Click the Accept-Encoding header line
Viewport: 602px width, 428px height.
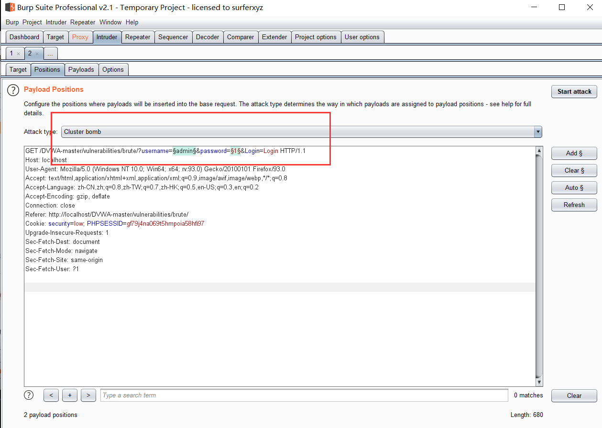point(67,197)
